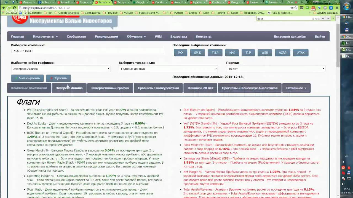Show more bookmarks via chevron
Screen dimensions: 353x198
pos(310,13)
